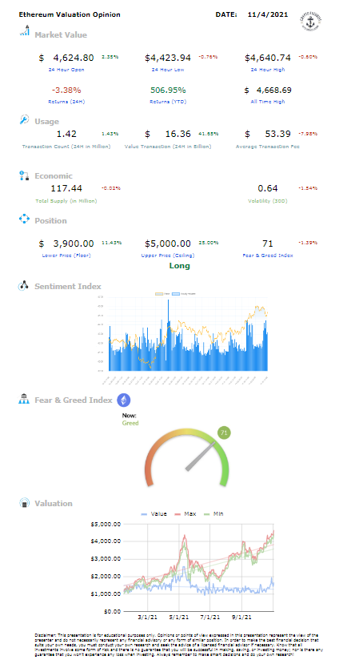Click the Upper Price (Ceiling) label
This screenshot has width=351, height=672.
click(x=168, y=256)
